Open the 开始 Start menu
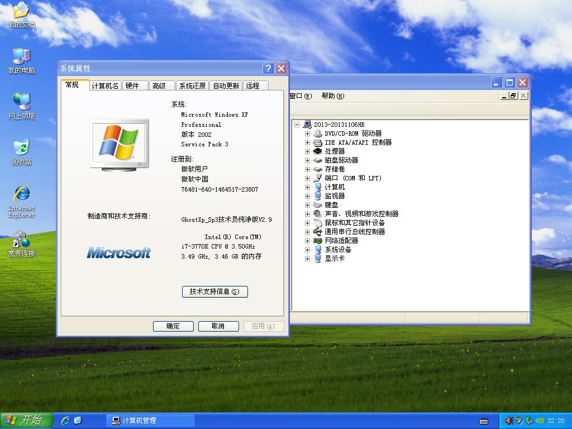This screenshot has width=572, height=429. 26,421
